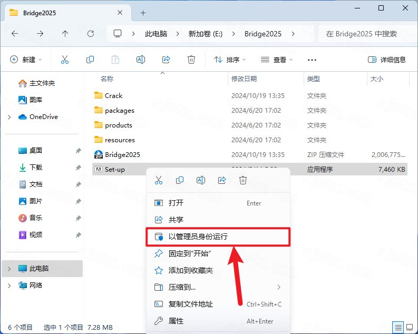The width and height of the screenshot is (418, 334).
Task: Toggle the 详细信息 details pane
Action: pyautogui.click(x=387, y=60)
